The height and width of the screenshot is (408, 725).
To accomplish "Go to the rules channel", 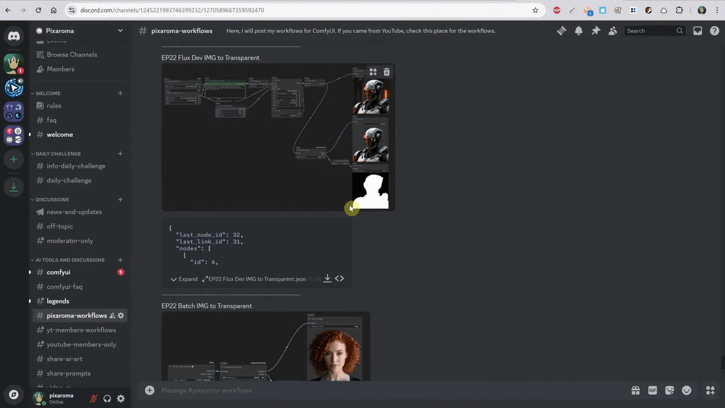I will coord(80,106).
